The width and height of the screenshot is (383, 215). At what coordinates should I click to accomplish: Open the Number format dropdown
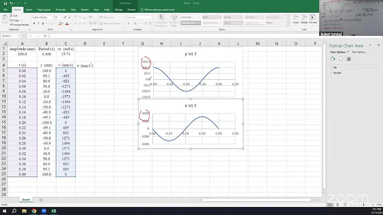pos(151,18)
